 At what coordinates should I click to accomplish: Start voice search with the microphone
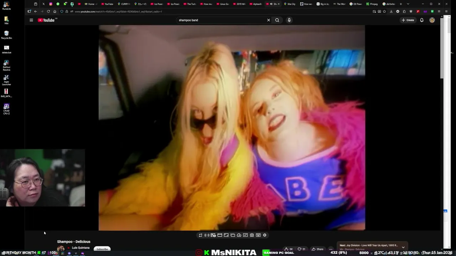click(289, 20)
